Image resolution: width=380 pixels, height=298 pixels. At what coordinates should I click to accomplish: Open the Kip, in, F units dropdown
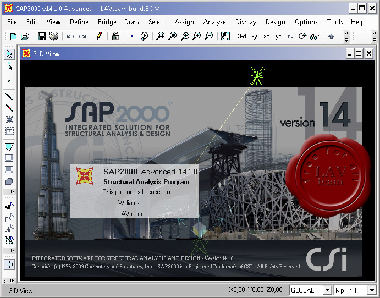pyautogui.click(x=372, y=290)
